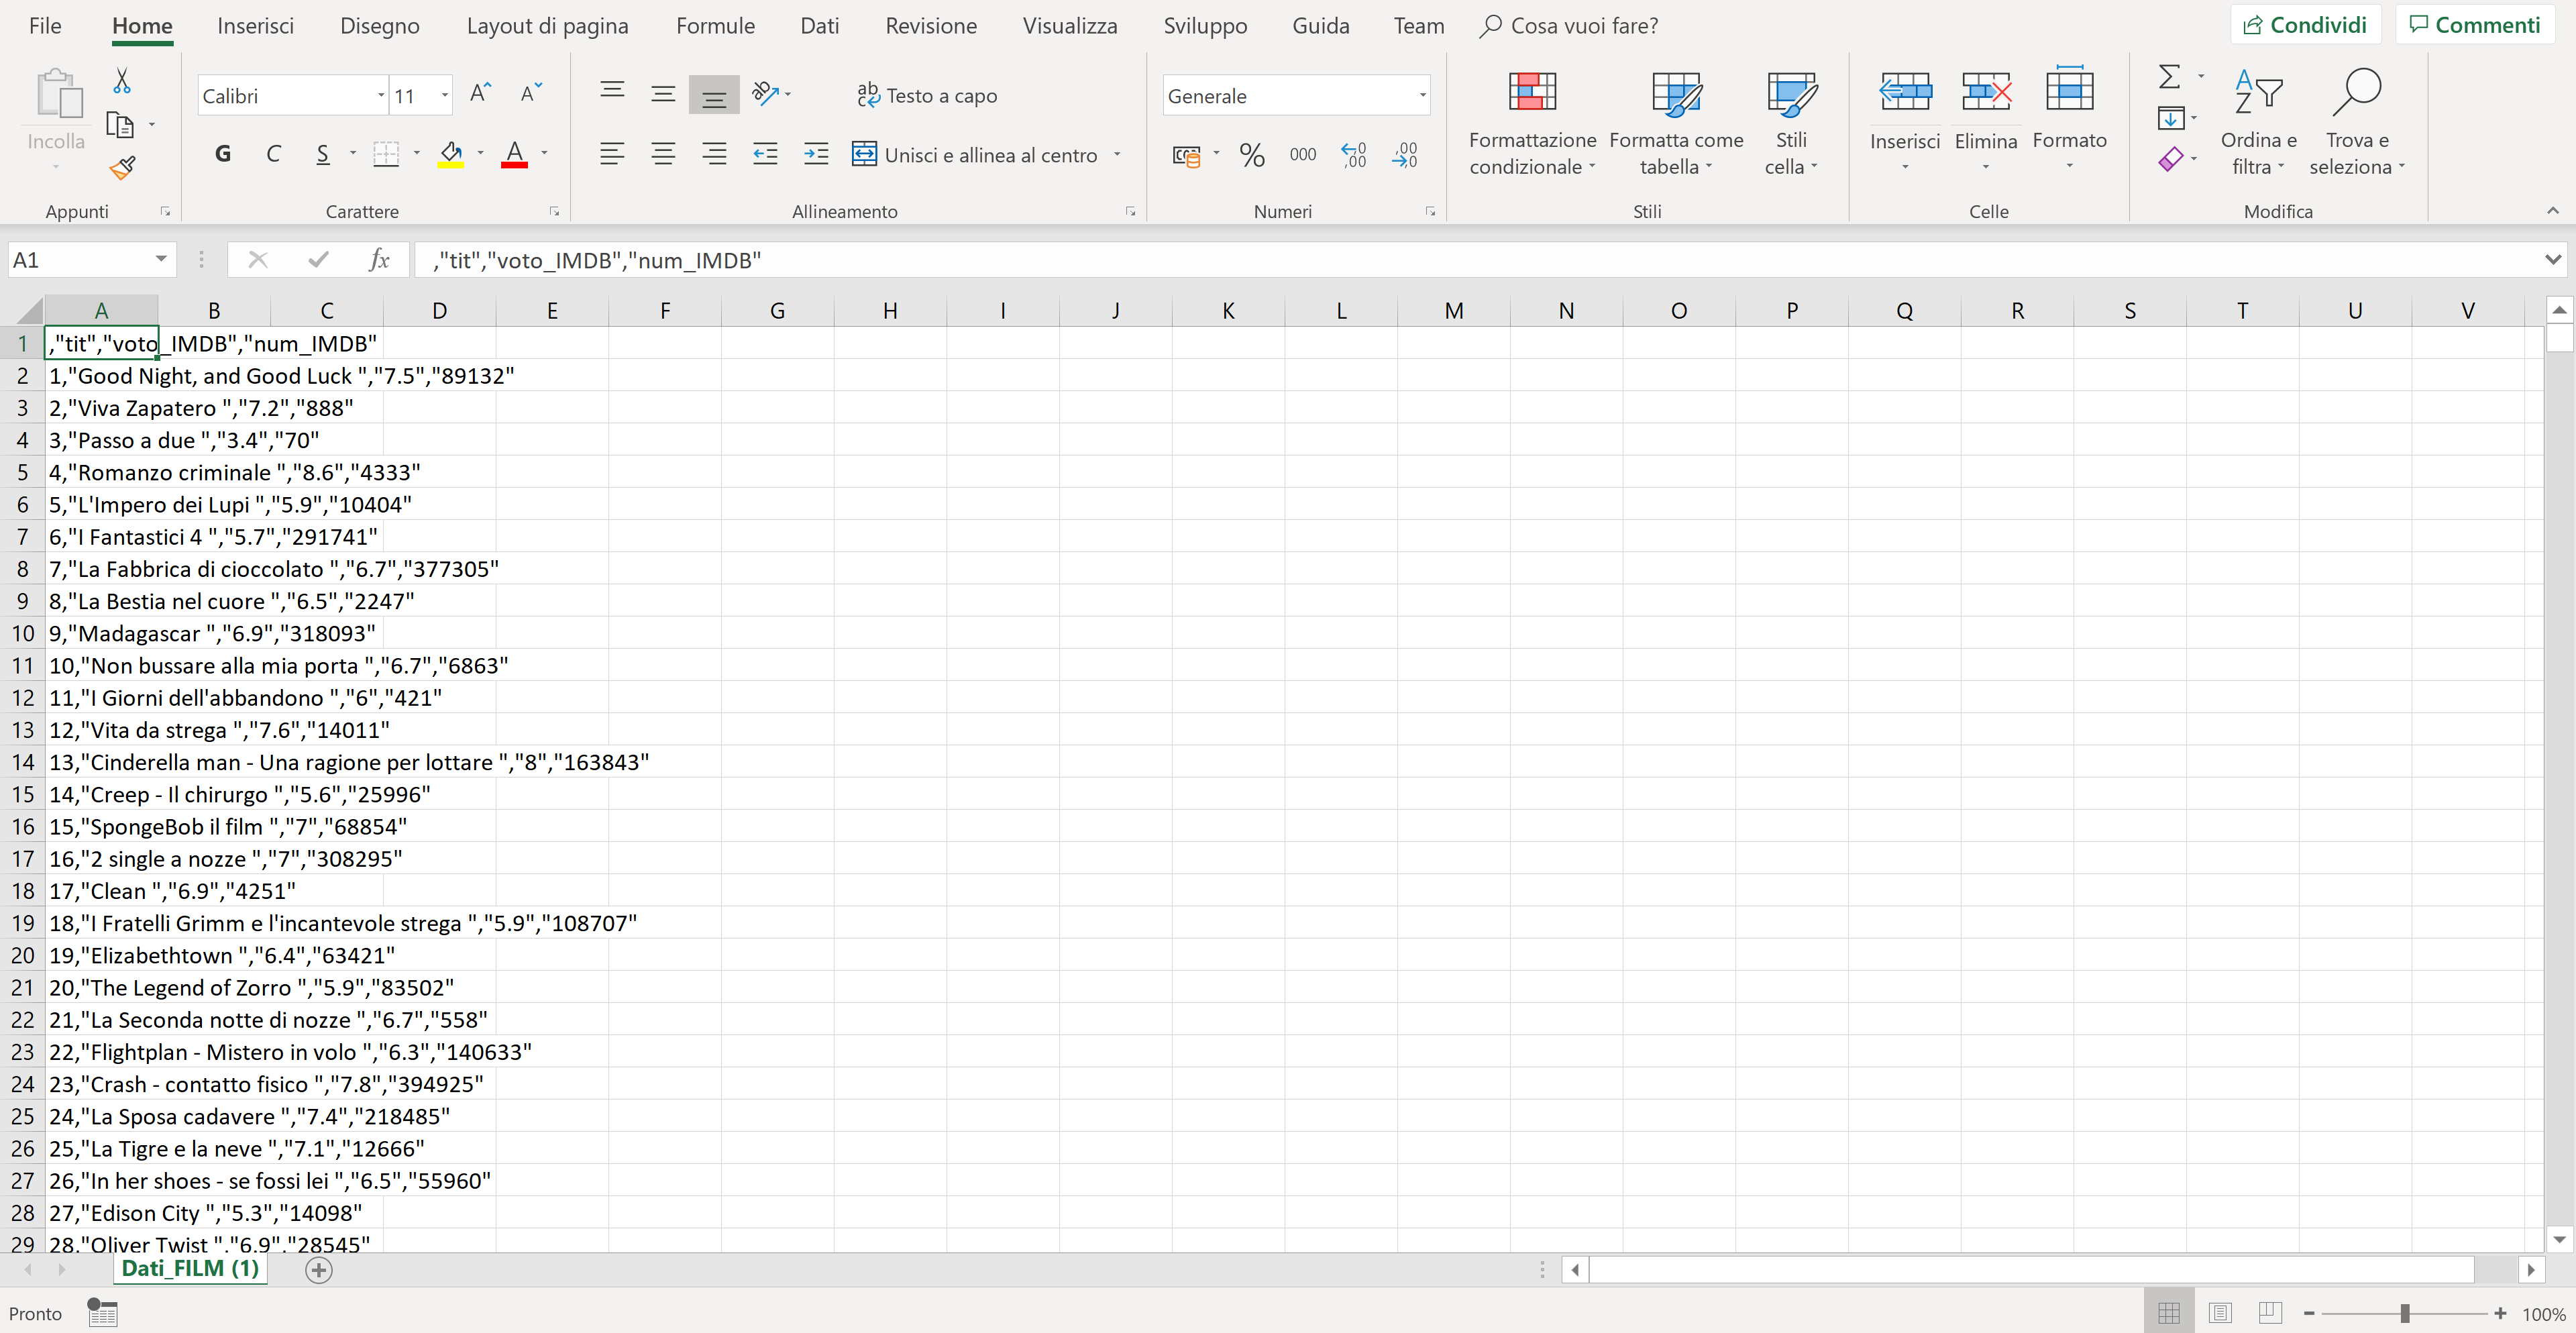The image size is (2576, 1333).
Task: Apply thousands separator 000 icon
Action: (1303, 154)
